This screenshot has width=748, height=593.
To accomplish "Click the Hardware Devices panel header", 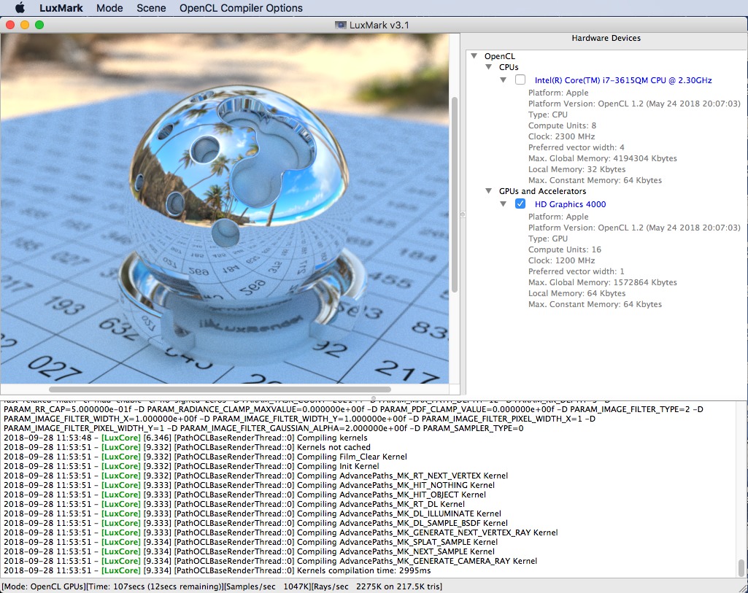I will pos(606,38).
